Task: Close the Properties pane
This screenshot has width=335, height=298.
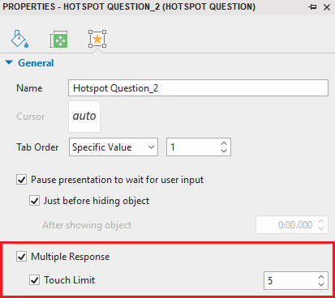Action: click(327, 7)
